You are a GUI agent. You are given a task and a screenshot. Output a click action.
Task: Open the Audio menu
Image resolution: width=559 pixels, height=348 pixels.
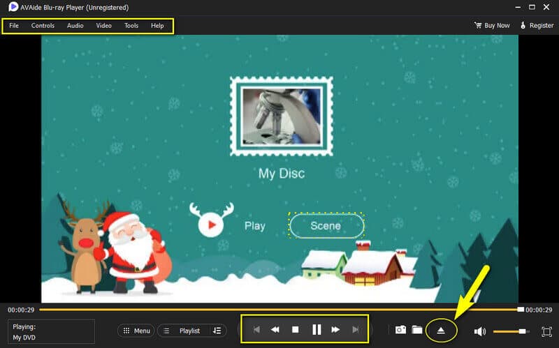click(x=75, y=26)
